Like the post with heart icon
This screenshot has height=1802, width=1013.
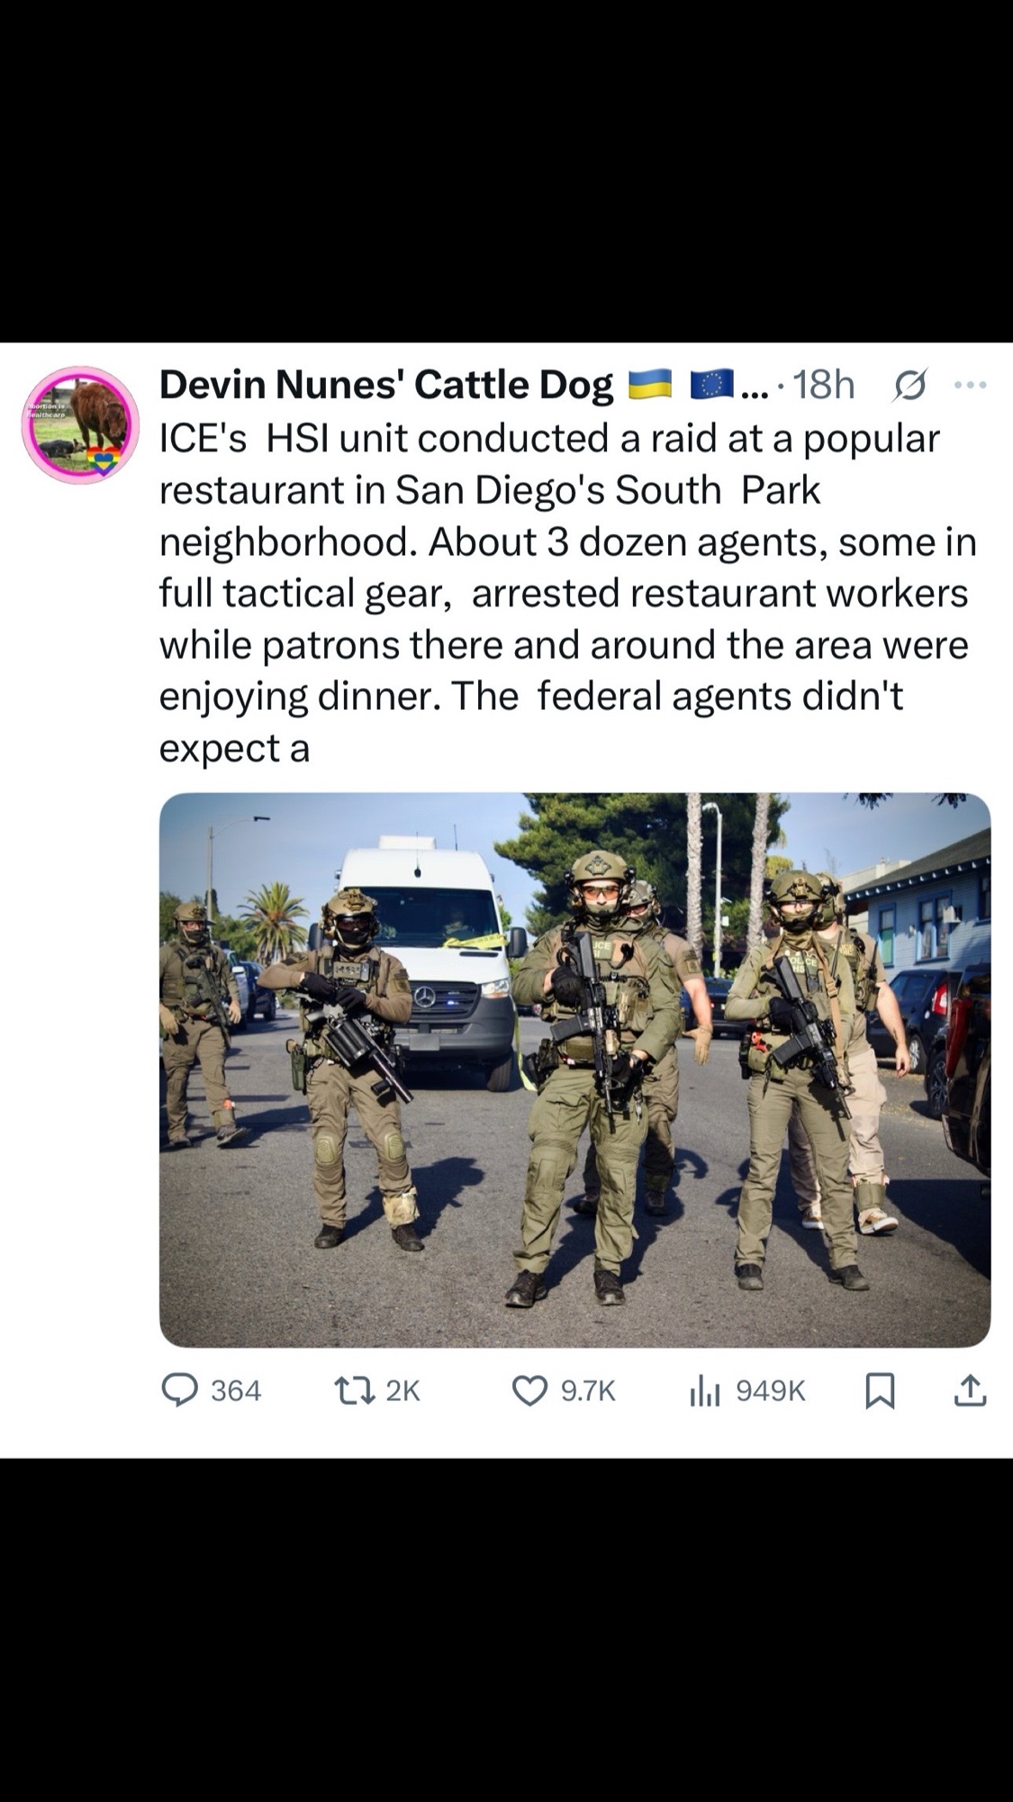pos(529,1391)
